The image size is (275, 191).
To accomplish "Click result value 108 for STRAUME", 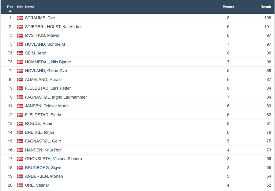I will (x=267, y=18).
